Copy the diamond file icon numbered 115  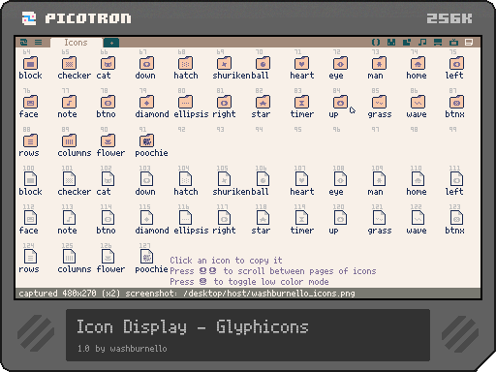tap(146, 218)
